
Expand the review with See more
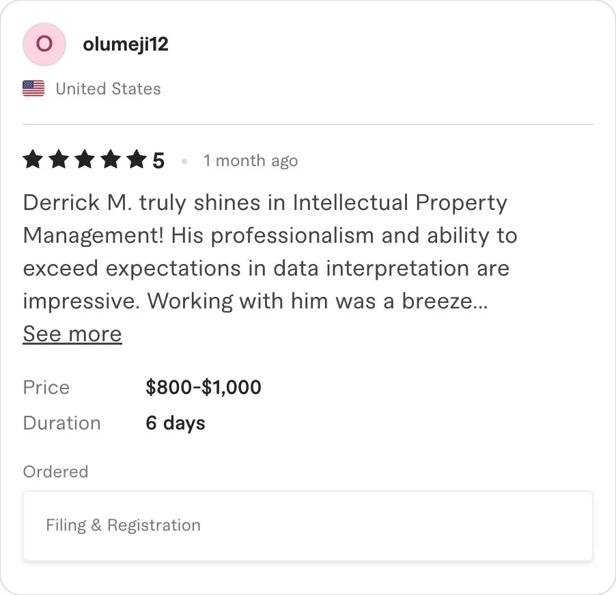point(72,334)
